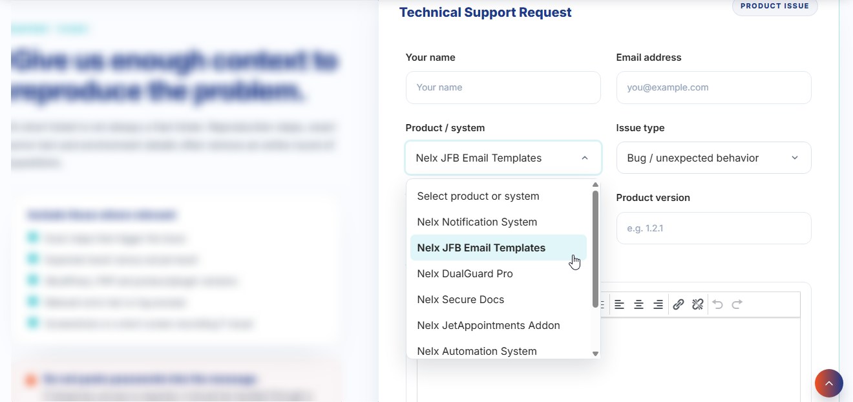Collapse the Product / system dropdown

point(503,158)
